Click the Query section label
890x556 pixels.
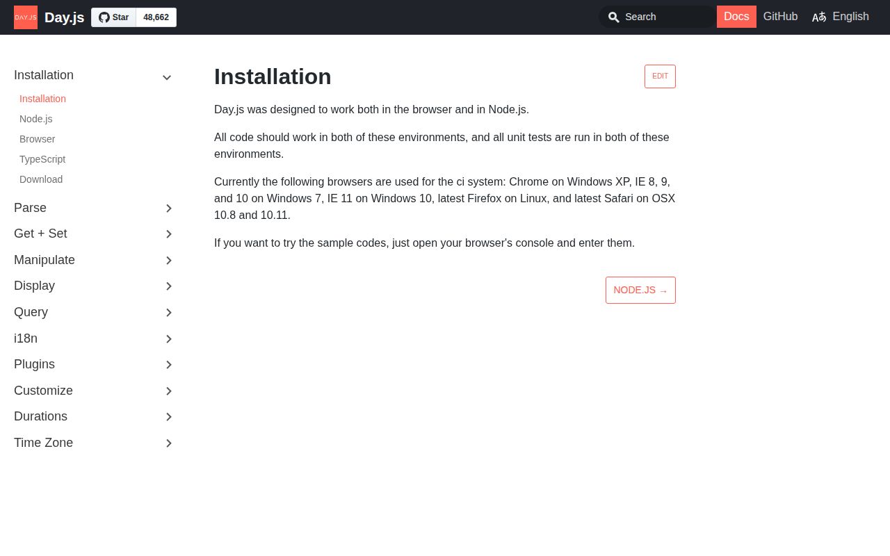pos(31,312)
